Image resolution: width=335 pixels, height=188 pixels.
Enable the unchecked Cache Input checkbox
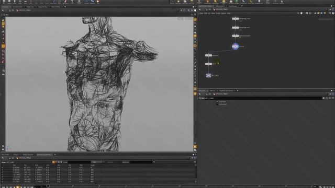217,104
